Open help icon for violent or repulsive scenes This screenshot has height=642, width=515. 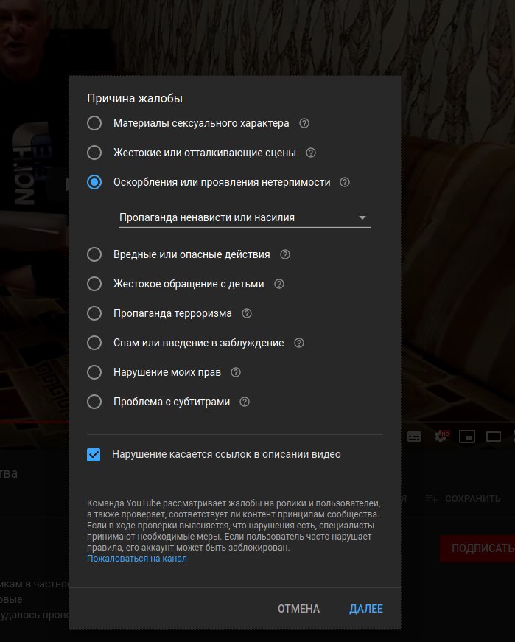tap(311, 153)
